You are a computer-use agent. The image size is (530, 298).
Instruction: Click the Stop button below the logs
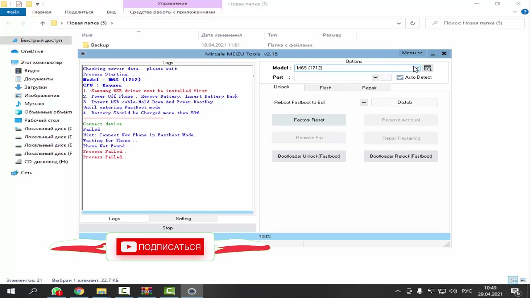pyautogui.click(x=168, y=228)
